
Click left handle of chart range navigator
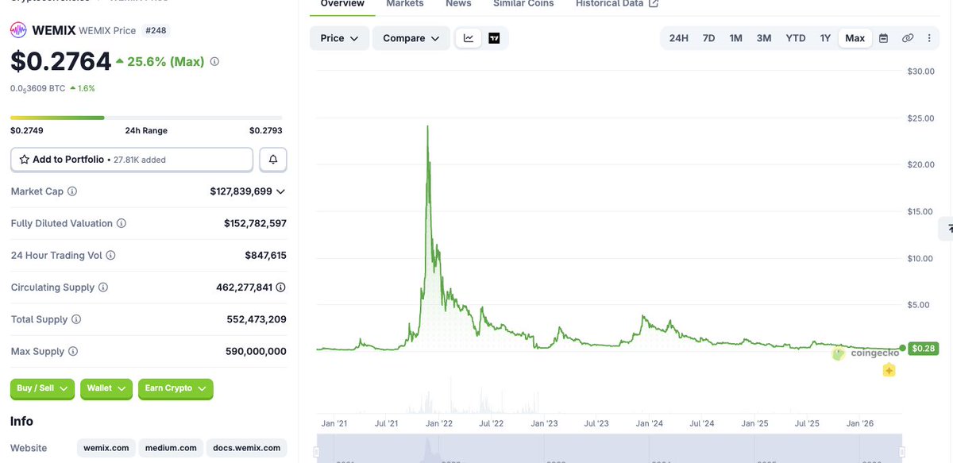316,452
